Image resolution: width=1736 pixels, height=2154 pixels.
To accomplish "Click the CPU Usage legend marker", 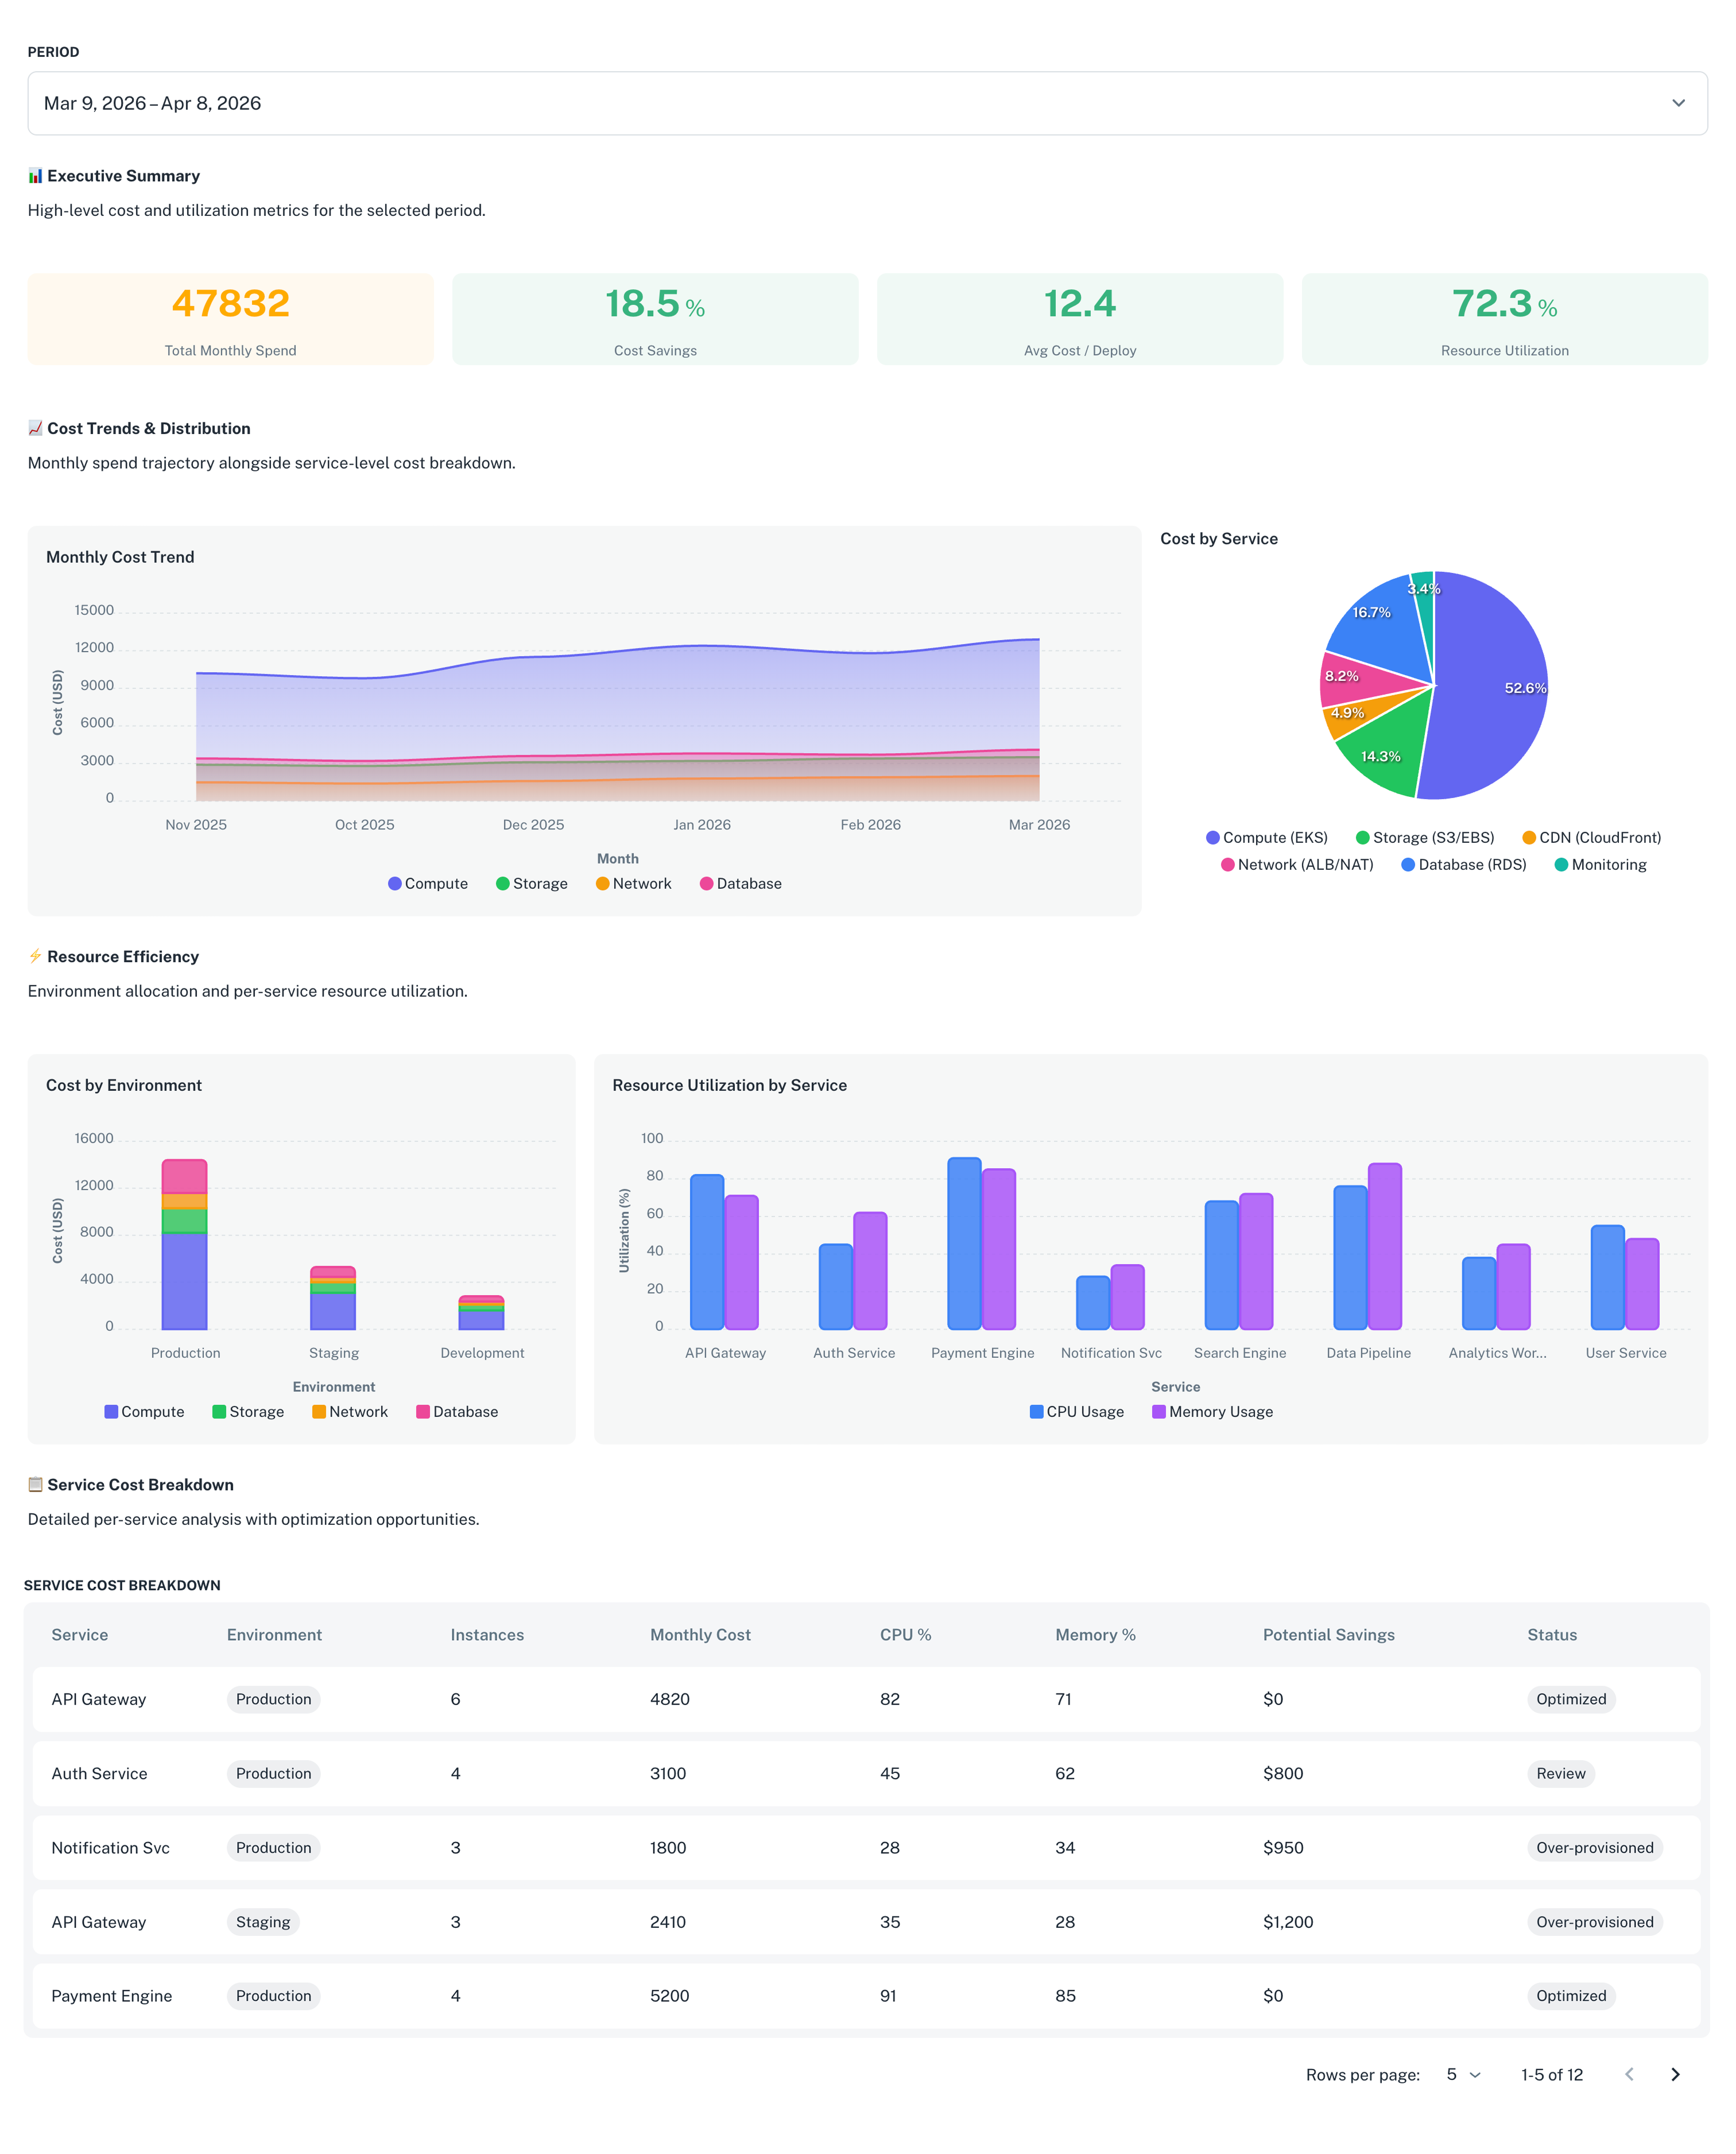I will point(1037,1411).
